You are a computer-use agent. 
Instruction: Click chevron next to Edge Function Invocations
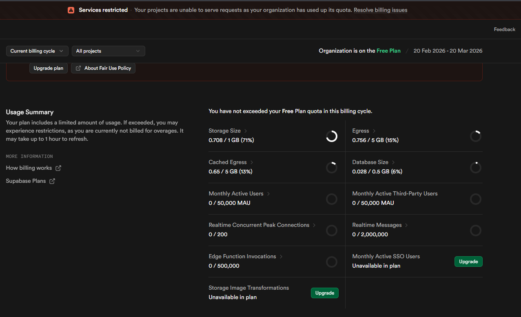(281, 257)
